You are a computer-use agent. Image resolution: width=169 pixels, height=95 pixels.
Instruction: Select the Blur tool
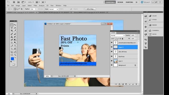(12, 42)
